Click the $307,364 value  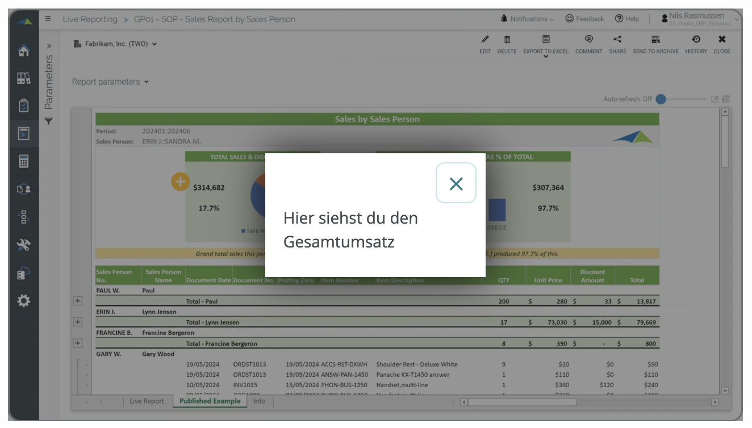click(548, 187)
